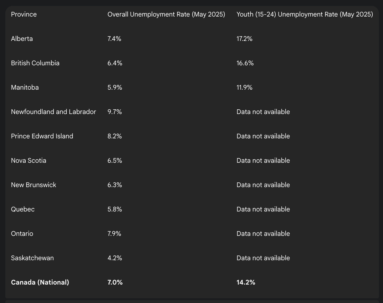Select Saskatchewan's 4.2% overall rate

click(115, 258)
